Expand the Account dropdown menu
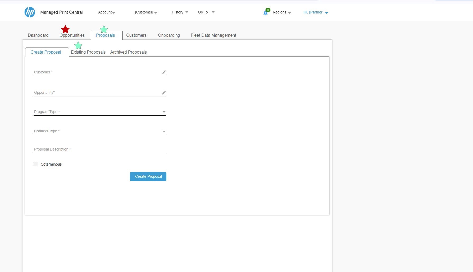This screenshot has height=272, width=473. pyautogui.click(x=107, y=12)
